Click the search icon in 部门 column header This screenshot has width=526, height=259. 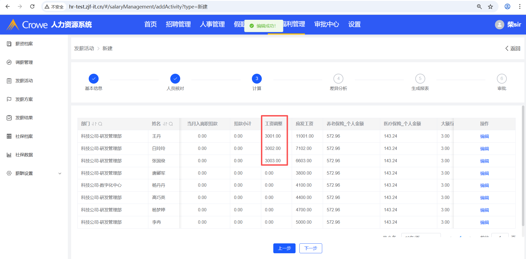[x=100, y=124]
